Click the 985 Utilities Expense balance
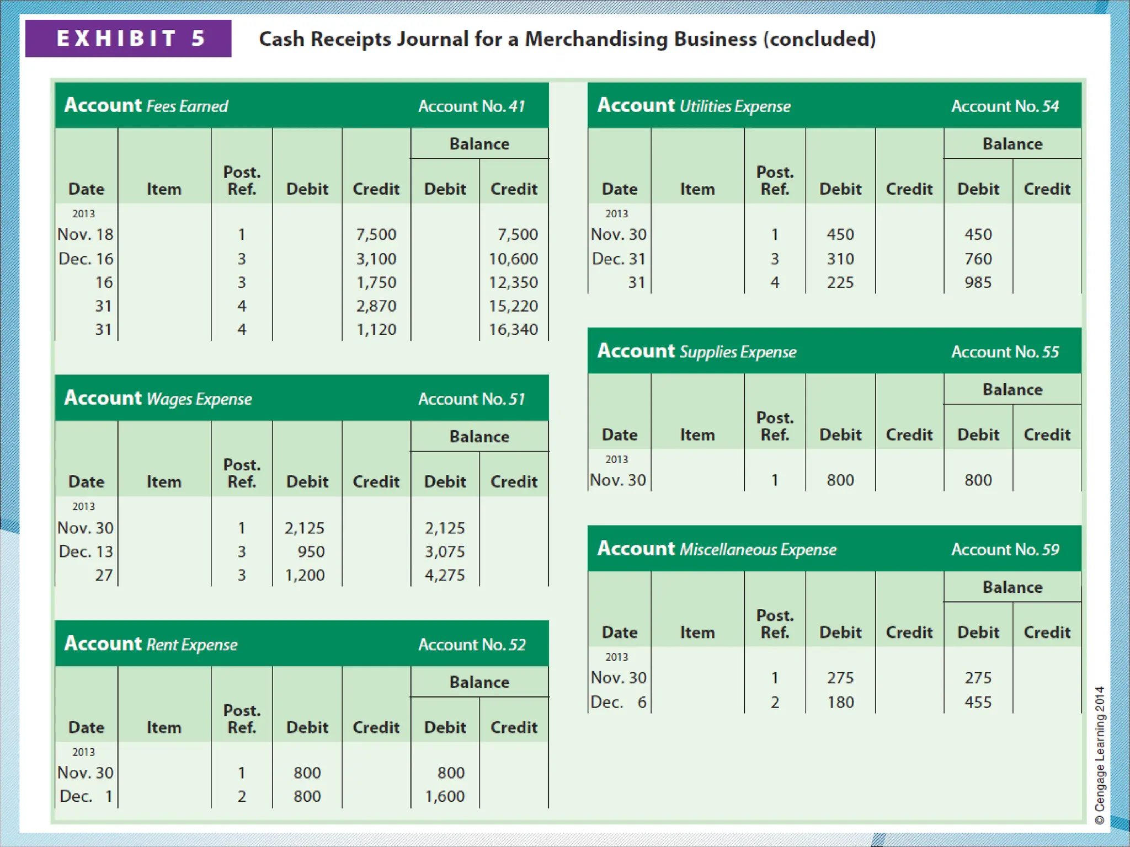 tap(978, 282)
